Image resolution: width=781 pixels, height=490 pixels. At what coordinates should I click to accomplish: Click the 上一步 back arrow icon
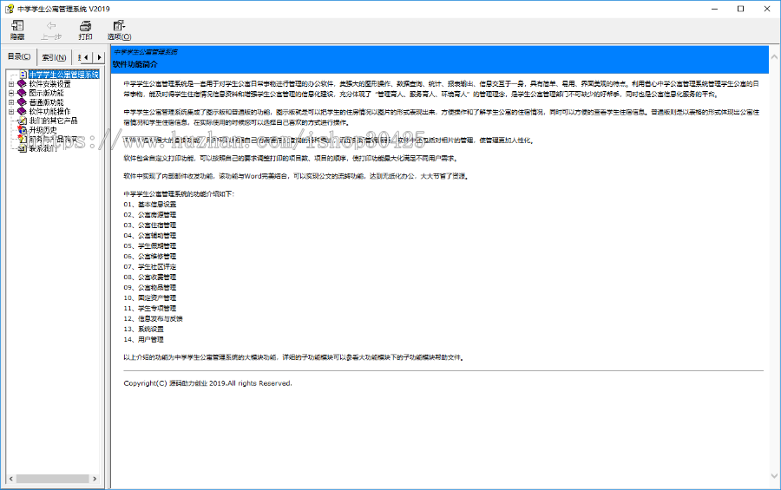(x=51, y=26)
